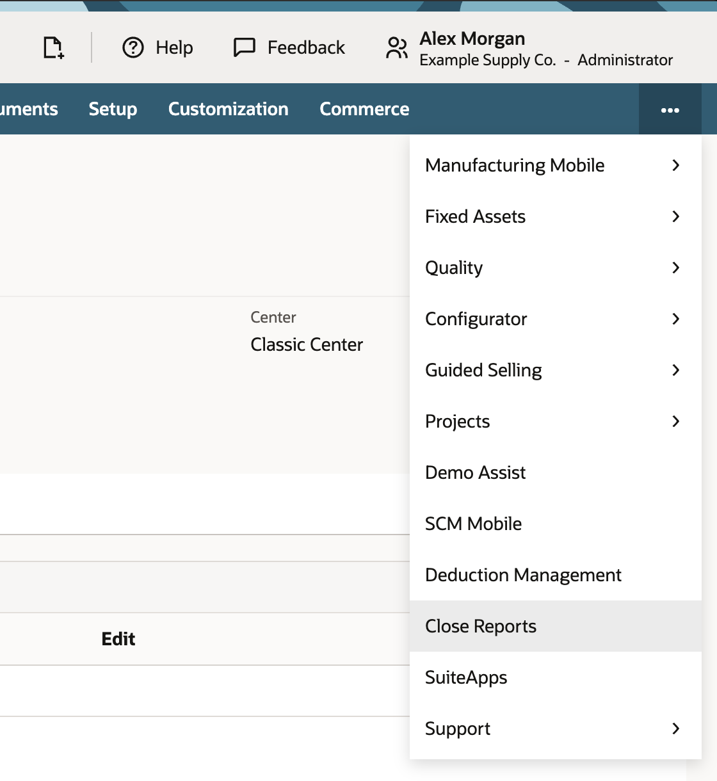Choose Deduction Management from the menu
The height and width of the screenshot is (781, 717).
(x=556, y=575)
